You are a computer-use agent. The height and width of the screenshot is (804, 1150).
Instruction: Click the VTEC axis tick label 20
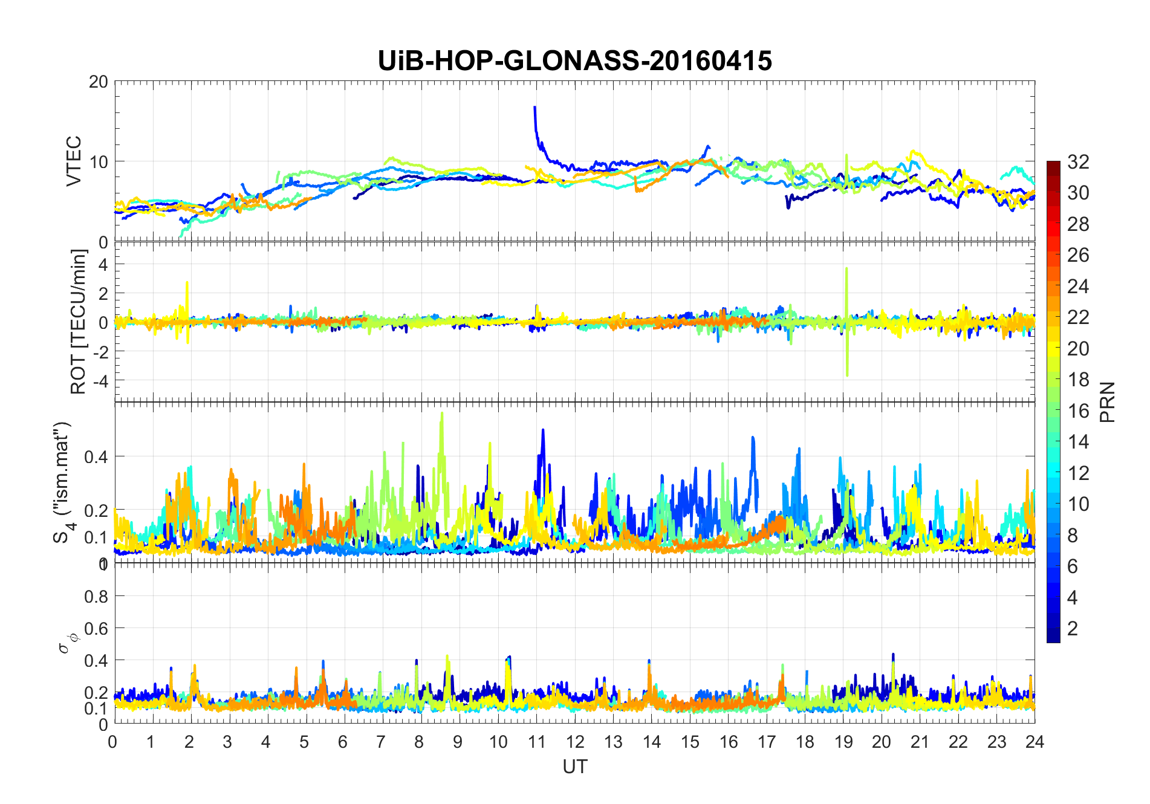coord(98,82)
